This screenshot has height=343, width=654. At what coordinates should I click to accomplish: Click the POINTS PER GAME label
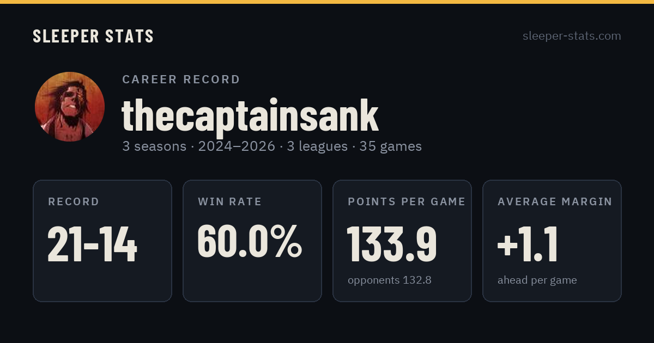(x=407, y=201)
